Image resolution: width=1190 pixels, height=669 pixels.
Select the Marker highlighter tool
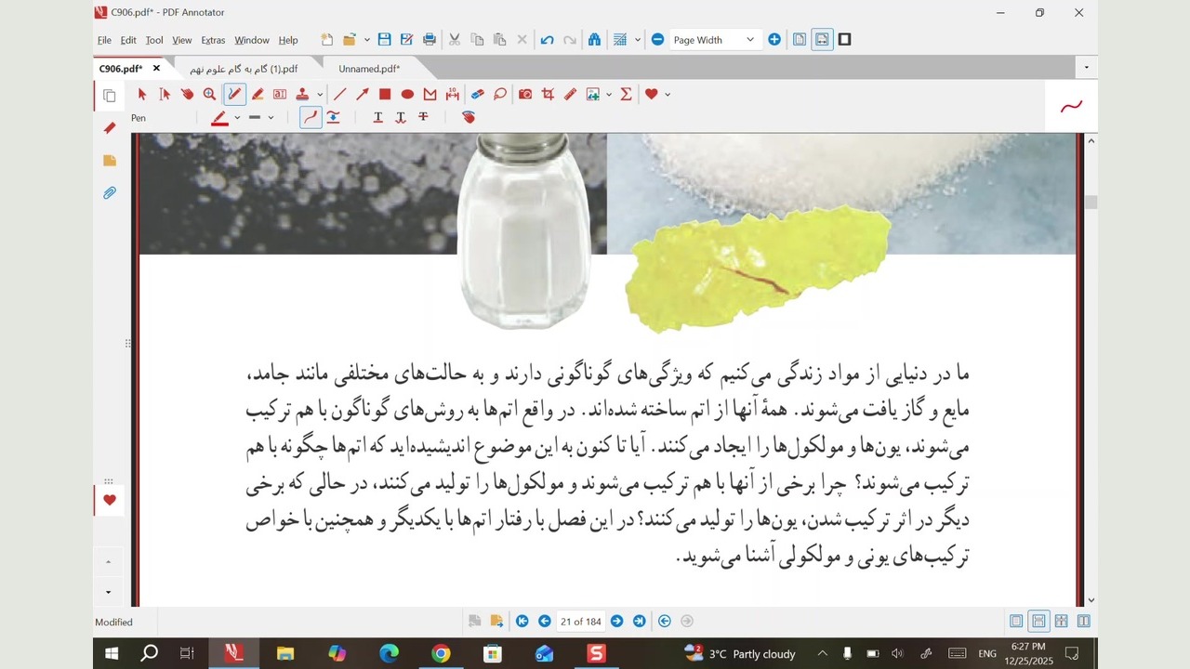point(258,94)
